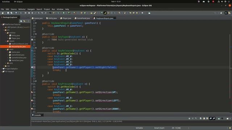Screen dimensions: 232x130
Task: Expand the res folder
Action: [4, 66]
